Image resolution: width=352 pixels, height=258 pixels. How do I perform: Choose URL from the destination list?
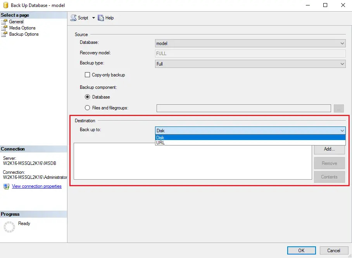(x=250, y=143)
